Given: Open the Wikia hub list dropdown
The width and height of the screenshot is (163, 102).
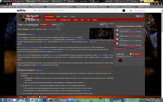Looking at the screenshot, I should tap(30, 10).
